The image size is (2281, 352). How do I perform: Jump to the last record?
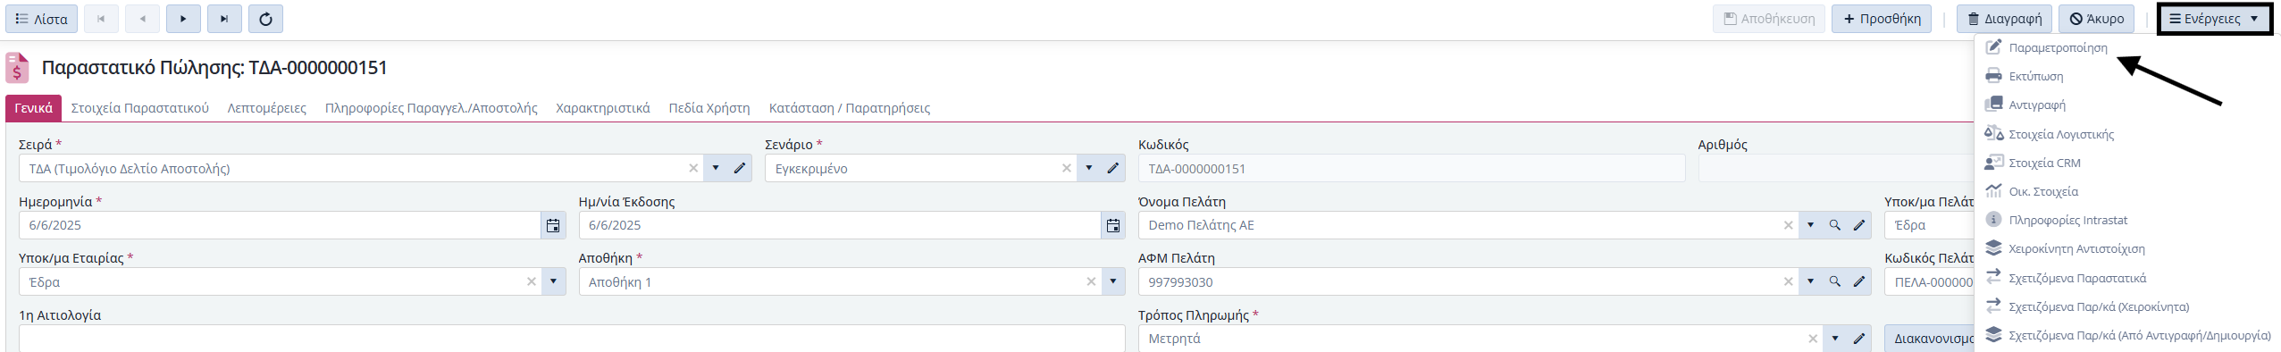click(x=224, y=19)
